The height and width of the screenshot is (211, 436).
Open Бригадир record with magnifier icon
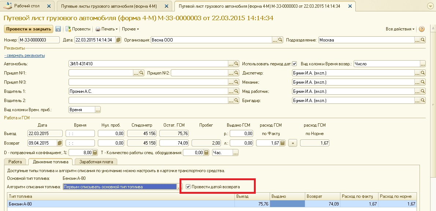(x=423, y=101)
